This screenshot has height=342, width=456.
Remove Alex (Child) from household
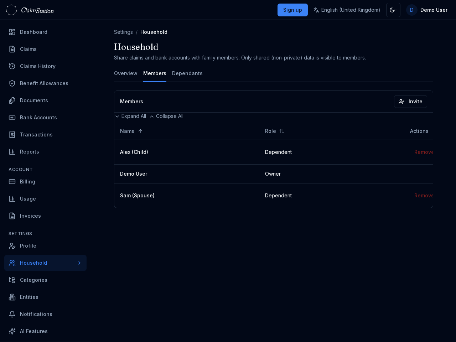(423, 152)
